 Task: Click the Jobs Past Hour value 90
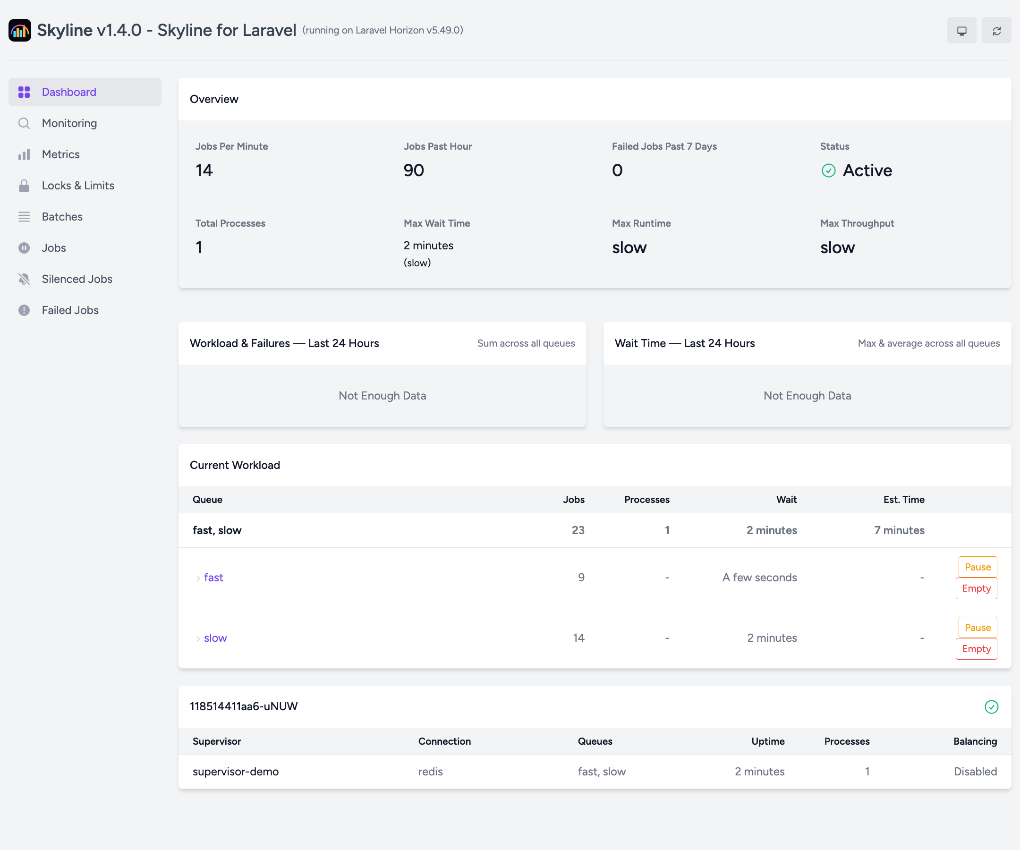414,170
